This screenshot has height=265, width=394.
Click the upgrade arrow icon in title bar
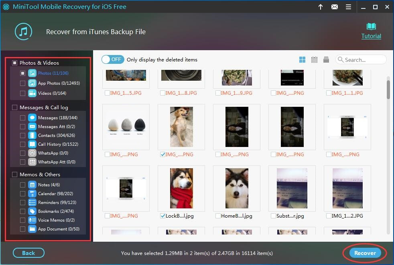click(x=321, y=7)
